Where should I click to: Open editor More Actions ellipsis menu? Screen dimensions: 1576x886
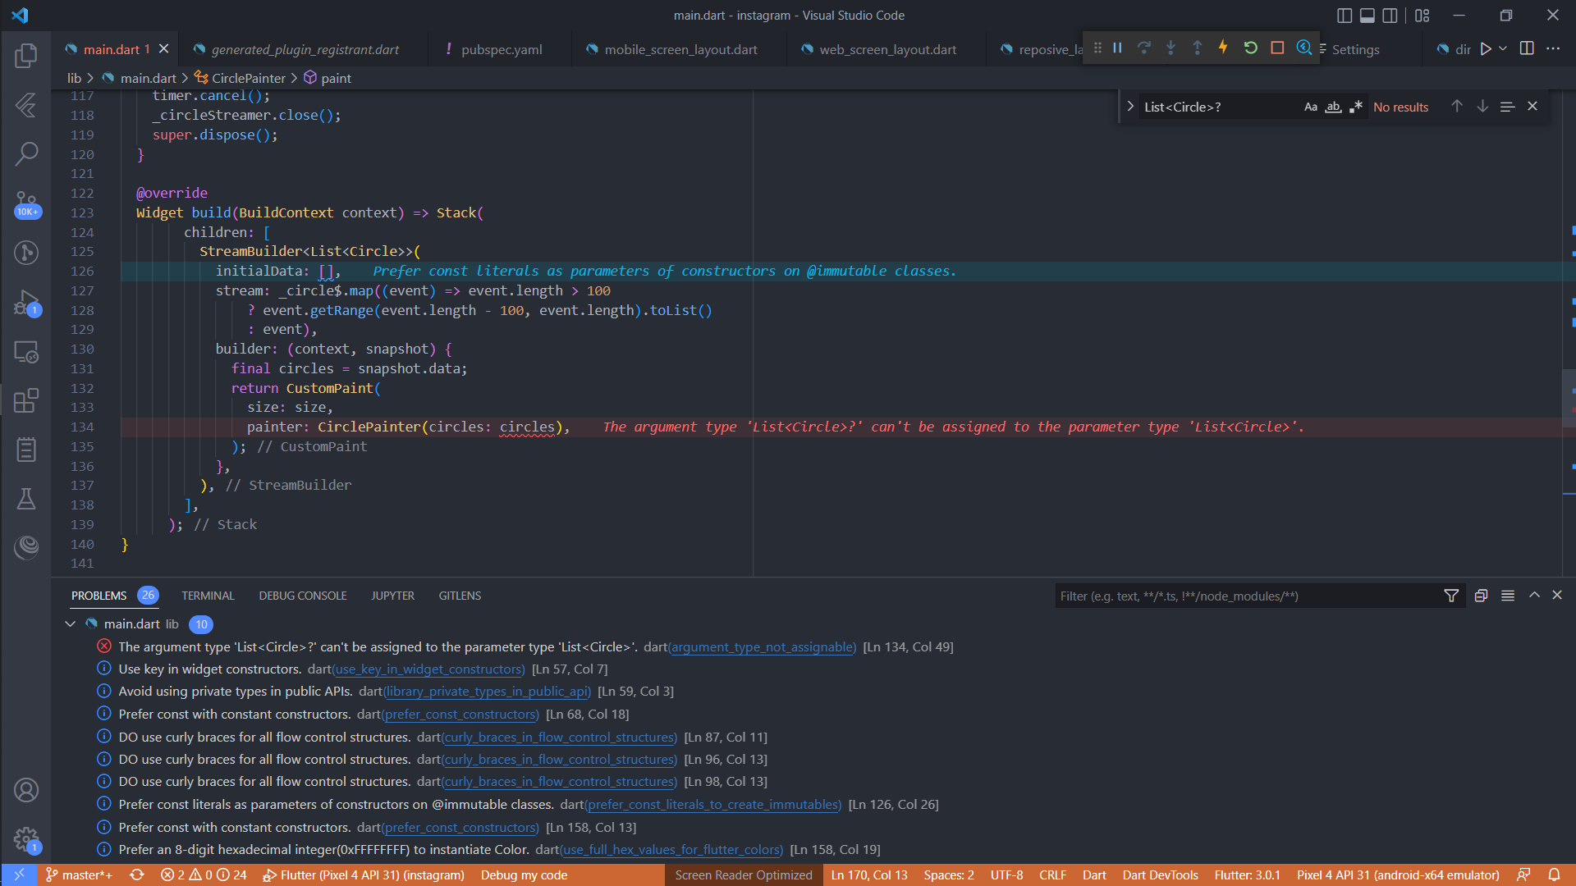click(x=1553, y=48)
